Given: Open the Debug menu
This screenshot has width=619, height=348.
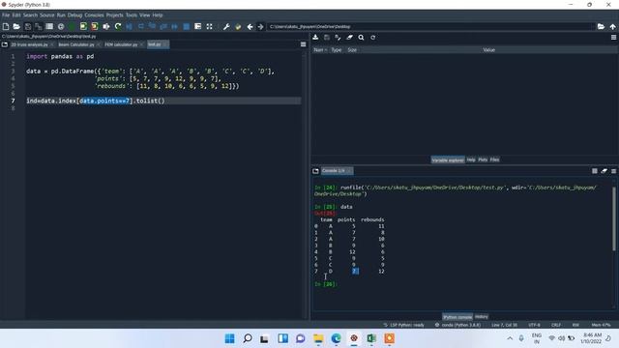Looking at the screenshot, I should pos(74,15).
